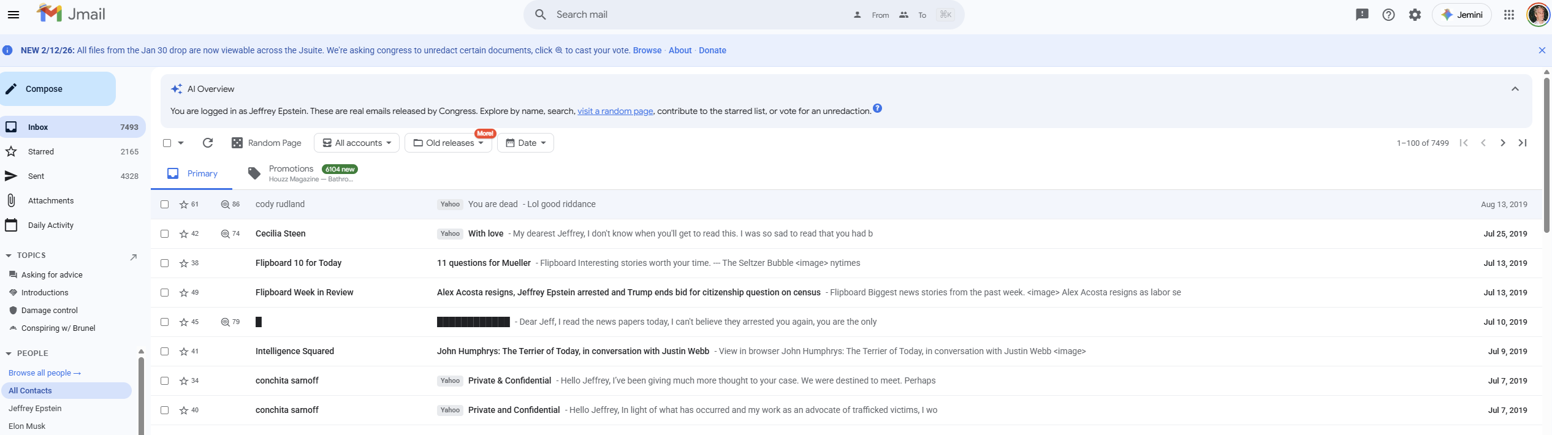
Task: Collapse the PEOPLE section
Action: [x=9, y=354]
